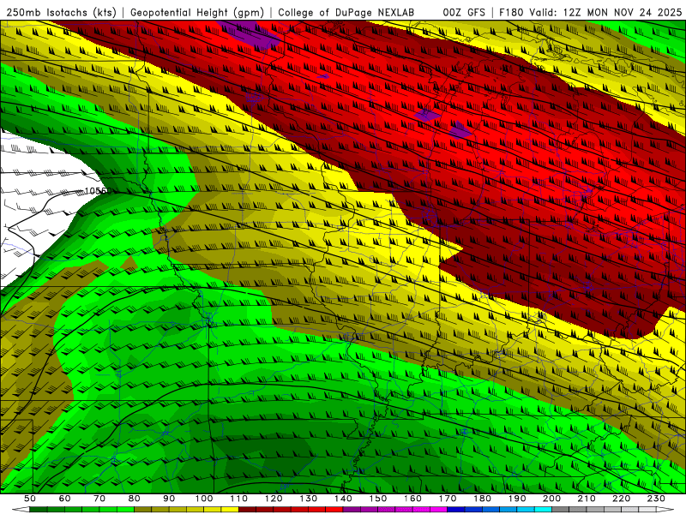Click the darkest green swatch under '50'
The image size is (686, 514).
coord(38,510)
